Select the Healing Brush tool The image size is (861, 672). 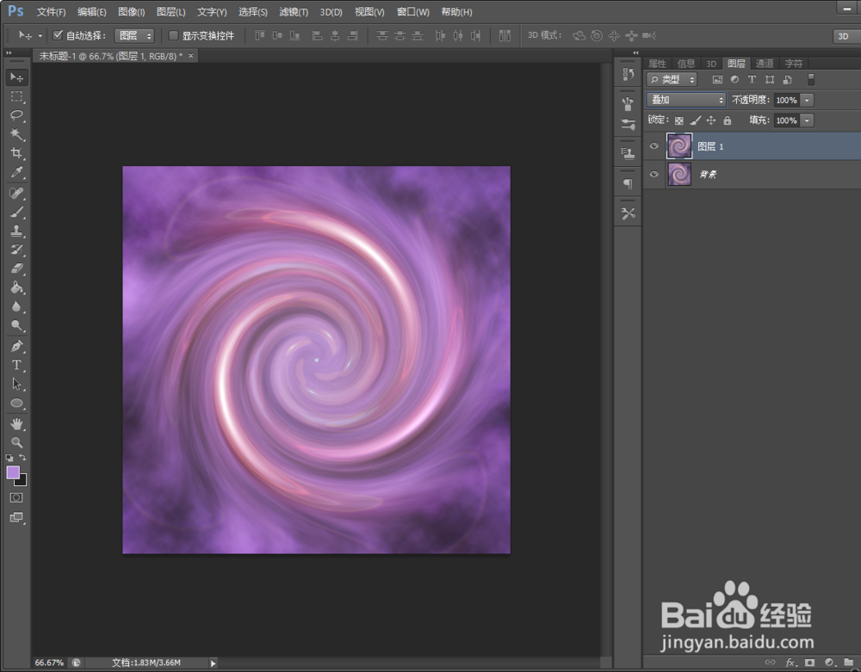[x=17, y=193]
